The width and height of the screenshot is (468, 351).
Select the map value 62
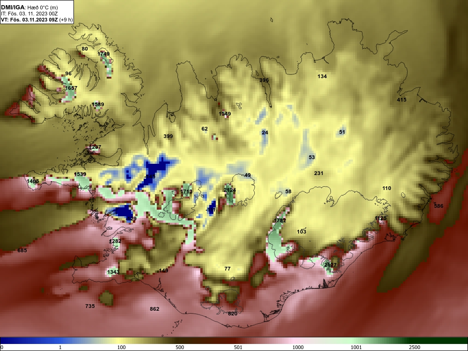pos(205,129)
